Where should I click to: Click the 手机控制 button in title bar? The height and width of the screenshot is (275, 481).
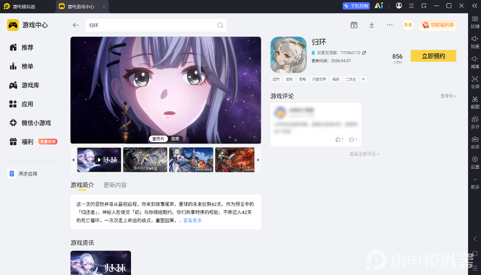(356, 6)
